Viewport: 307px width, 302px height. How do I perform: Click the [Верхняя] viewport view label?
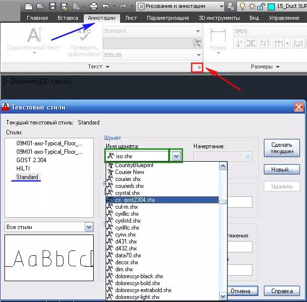pos(25,81)
